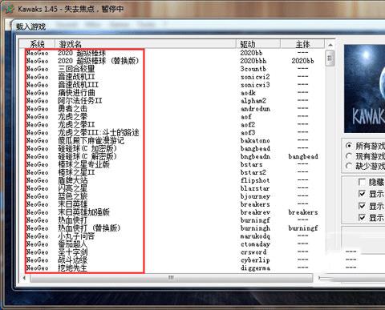This screenshot has height=310, width=385.
Task: Select the 末日英雄加强版 game entry
Action: pyautogui.click(x=83, y=212)
